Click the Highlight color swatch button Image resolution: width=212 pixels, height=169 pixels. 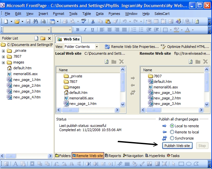point(176,30)
